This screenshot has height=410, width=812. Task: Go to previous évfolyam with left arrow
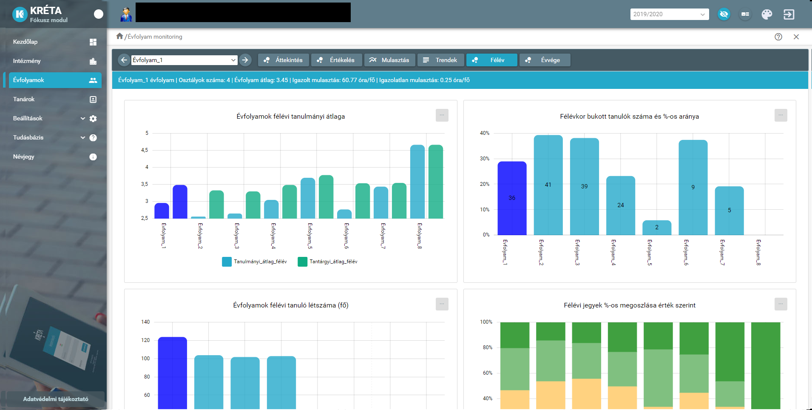[124, 60]
